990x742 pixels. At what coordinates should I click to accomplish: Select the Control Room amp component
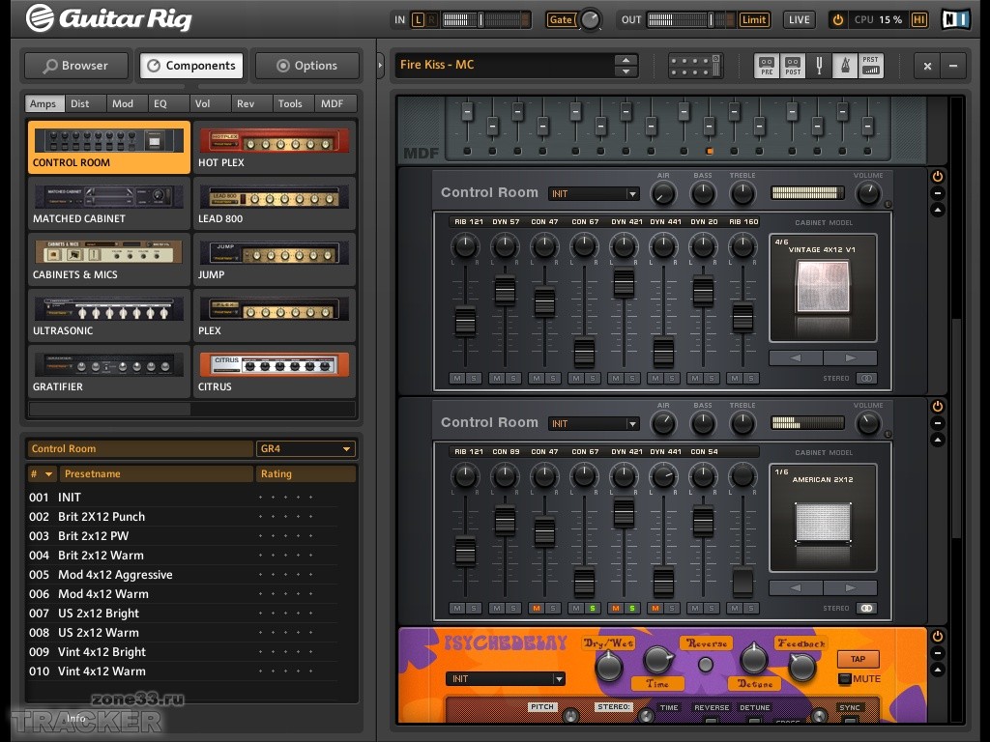click(x=108, y=147)
